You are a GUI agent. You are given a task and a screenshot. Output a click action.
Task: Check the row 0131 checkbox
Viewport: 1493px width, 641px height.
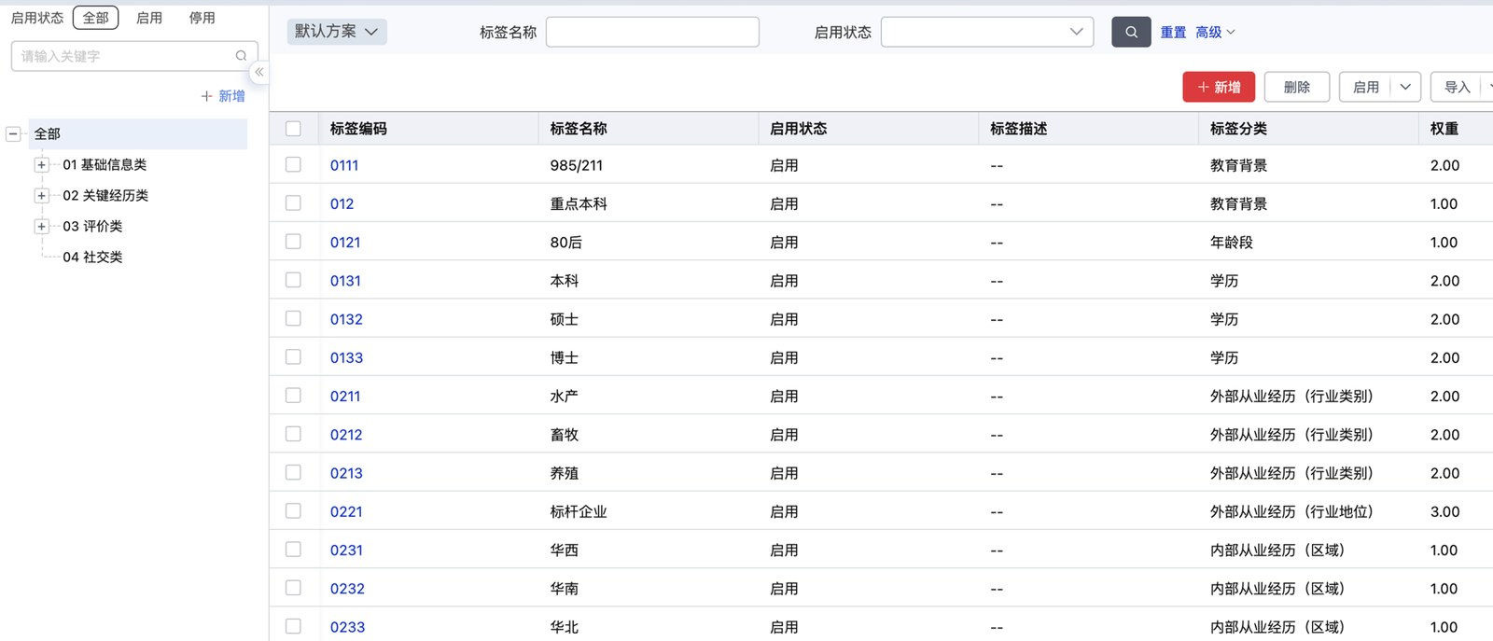(x=293, y=280)
